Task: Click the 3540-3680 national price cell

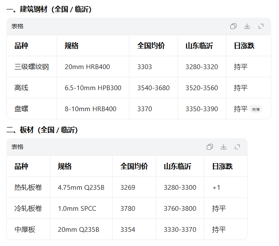Action: pos(153,88)
